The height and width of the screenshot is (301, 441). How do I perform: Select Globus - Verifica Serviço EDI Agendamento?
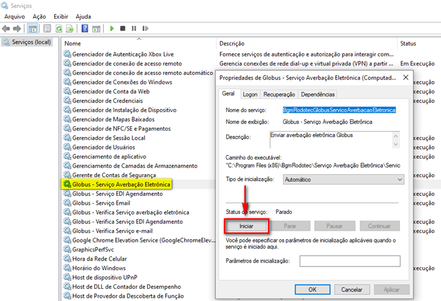click(127, 222)
